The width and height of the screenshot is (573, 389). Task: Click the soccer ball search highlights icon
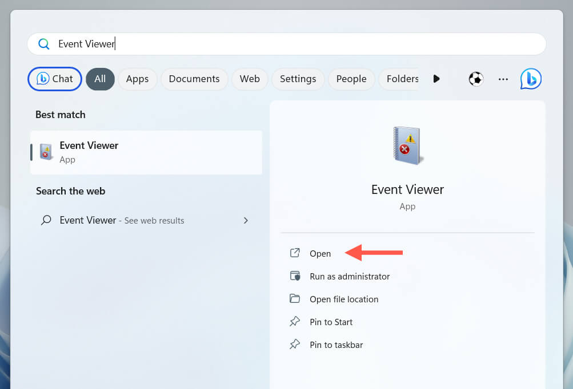tap(476, 79)
